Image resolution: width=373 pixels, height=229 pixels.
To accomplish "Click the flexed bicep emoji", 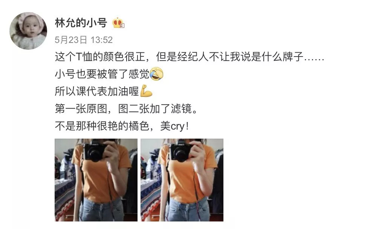I will tap(146, 91).
